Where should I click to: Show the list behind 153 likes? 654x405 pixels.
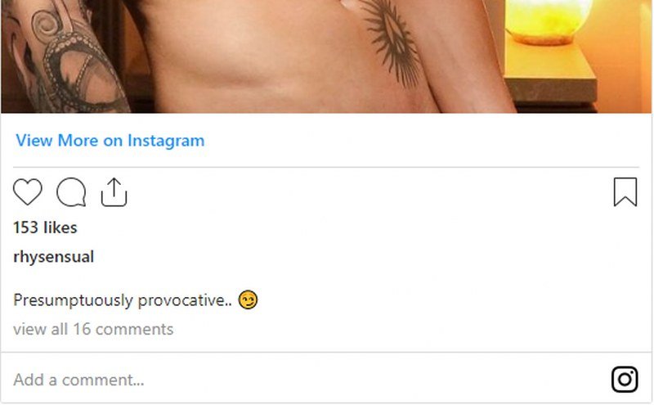[45, 227]
